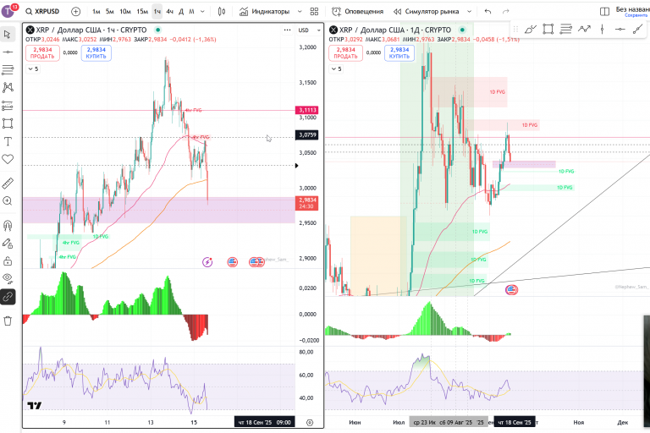Select the zoom-in magnifier tool

(8, 201)
